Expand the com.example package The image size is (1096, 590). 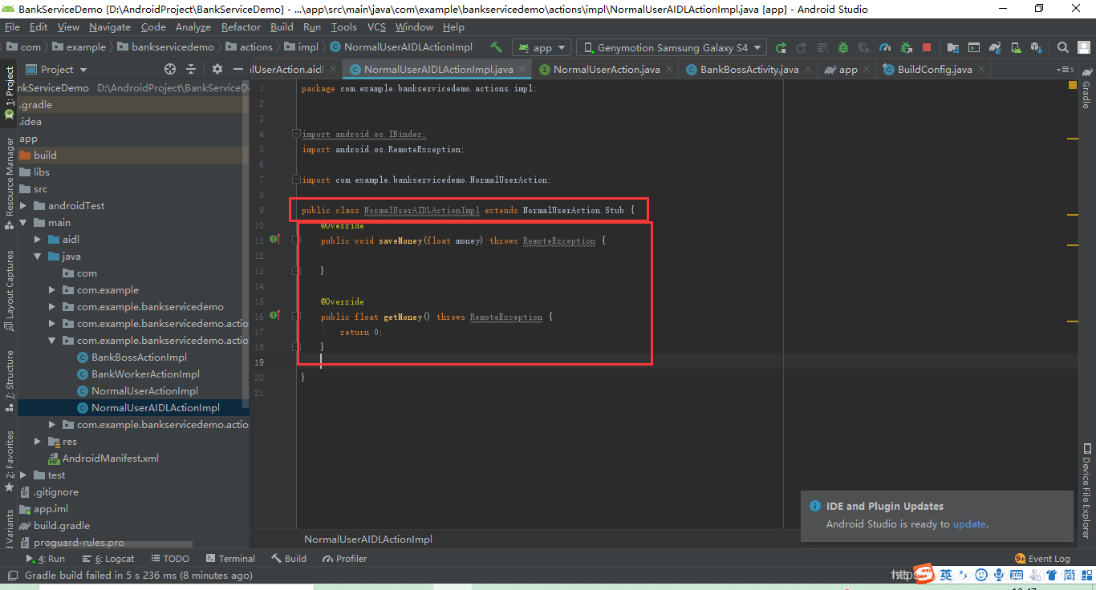click(52, 290)
